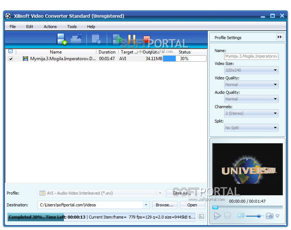
Task: Click the Target column header
Action: coord(129,52)
